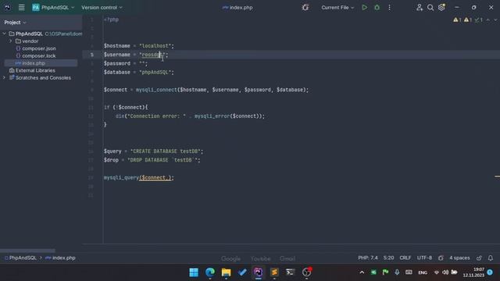Click index.php breadcrumb in status bar
Viewport: 500px width, 281px height.
click(60, 258)
